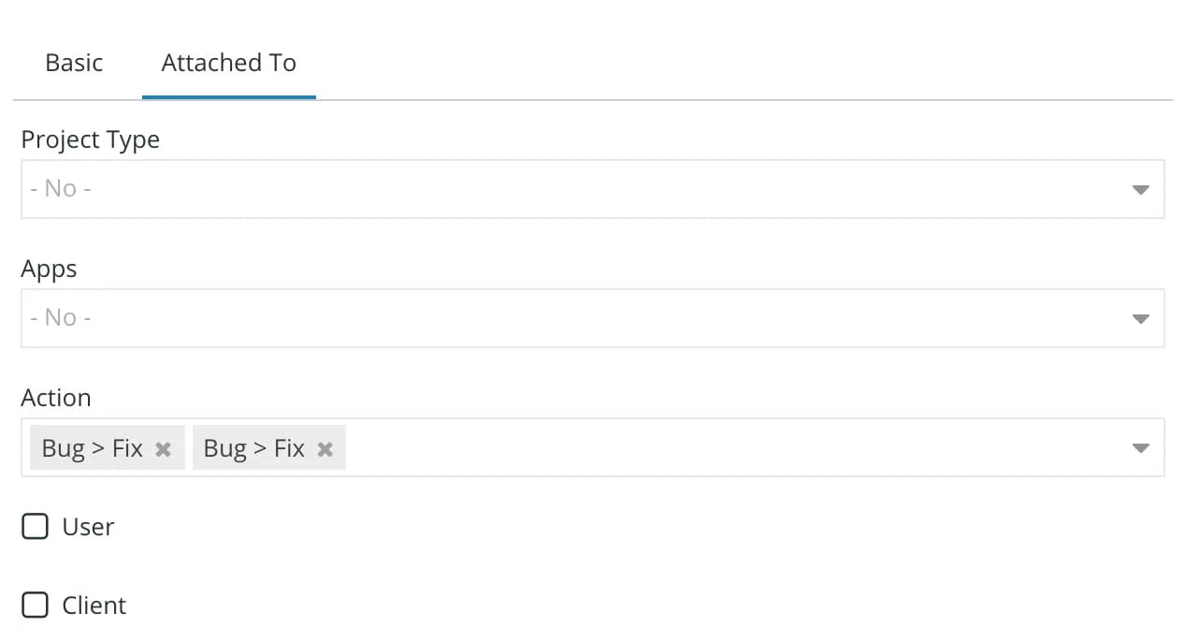Remove the first Bug > Fix tag
Viewport: 1186px width, 642px height.
(163, 449)
